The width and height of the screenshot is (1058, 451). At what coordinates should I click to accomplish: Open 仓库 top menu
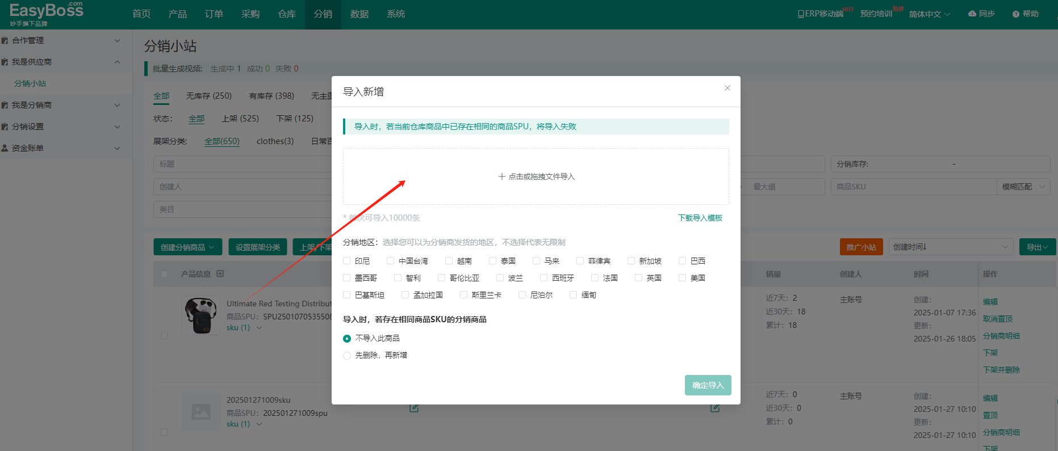tap(287, 14)
